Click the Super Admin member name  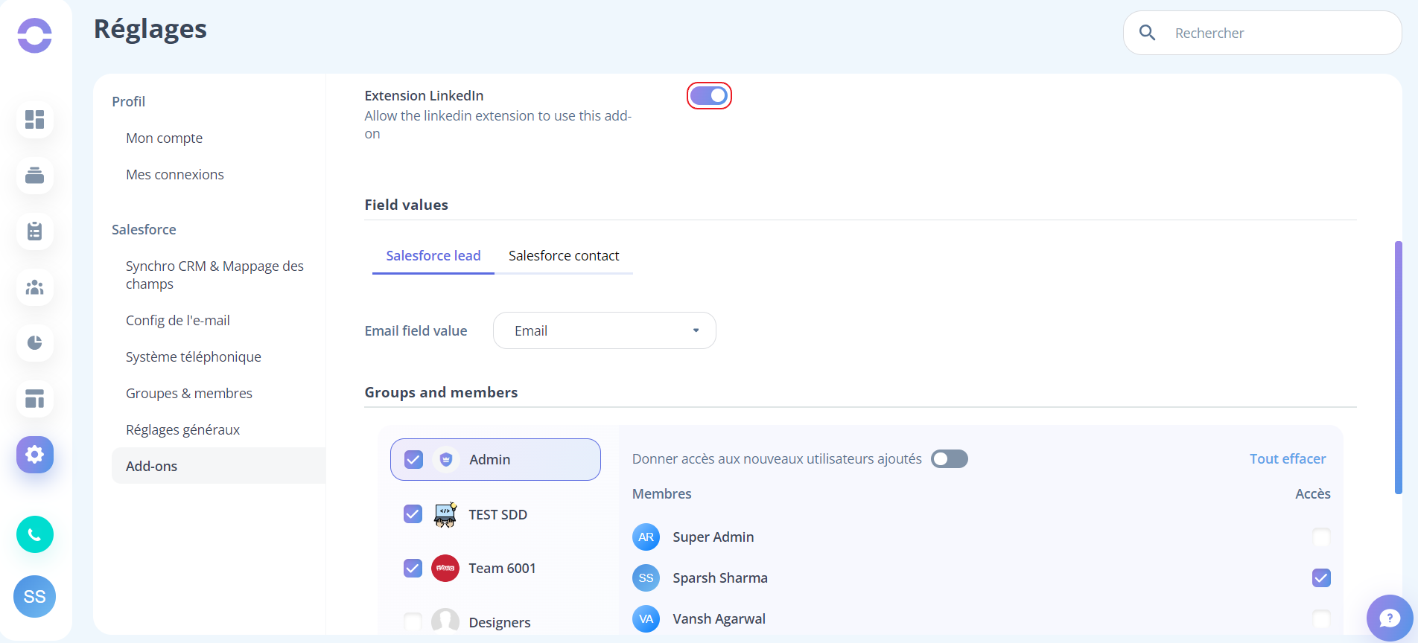click(713, 537)
